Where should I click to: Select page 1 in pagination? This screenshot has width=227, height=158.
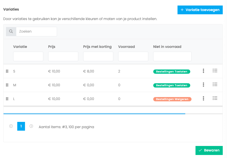point(21,126)
